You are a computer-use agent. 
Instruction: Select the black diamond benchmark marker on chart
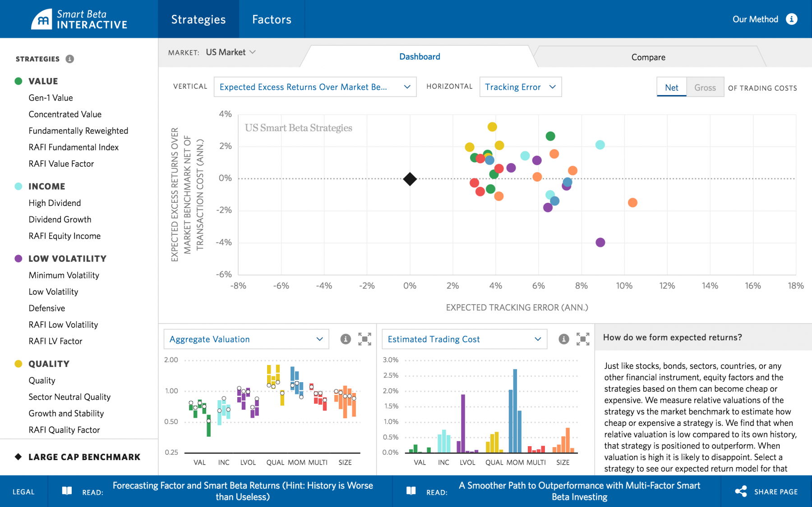(410, 179)
